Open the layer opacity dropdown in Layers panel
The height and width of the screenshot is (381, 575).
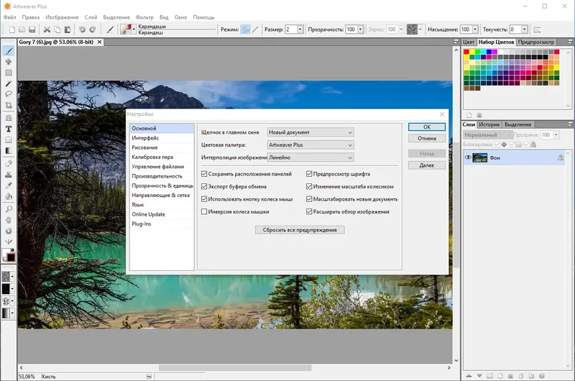pos(556,135)
